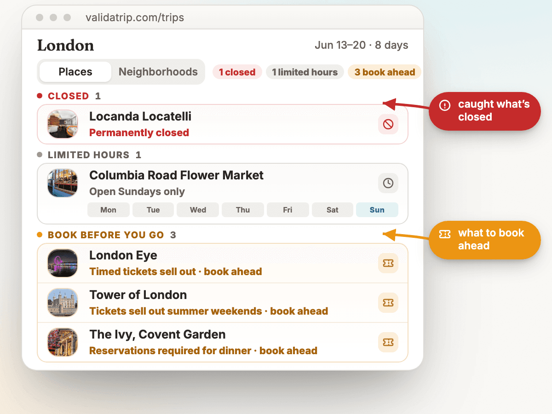Click the BOOK BEFORE YOU GO 3 header
The height and width of the screenshot is (414, 552).
click(x=106, y=235)
